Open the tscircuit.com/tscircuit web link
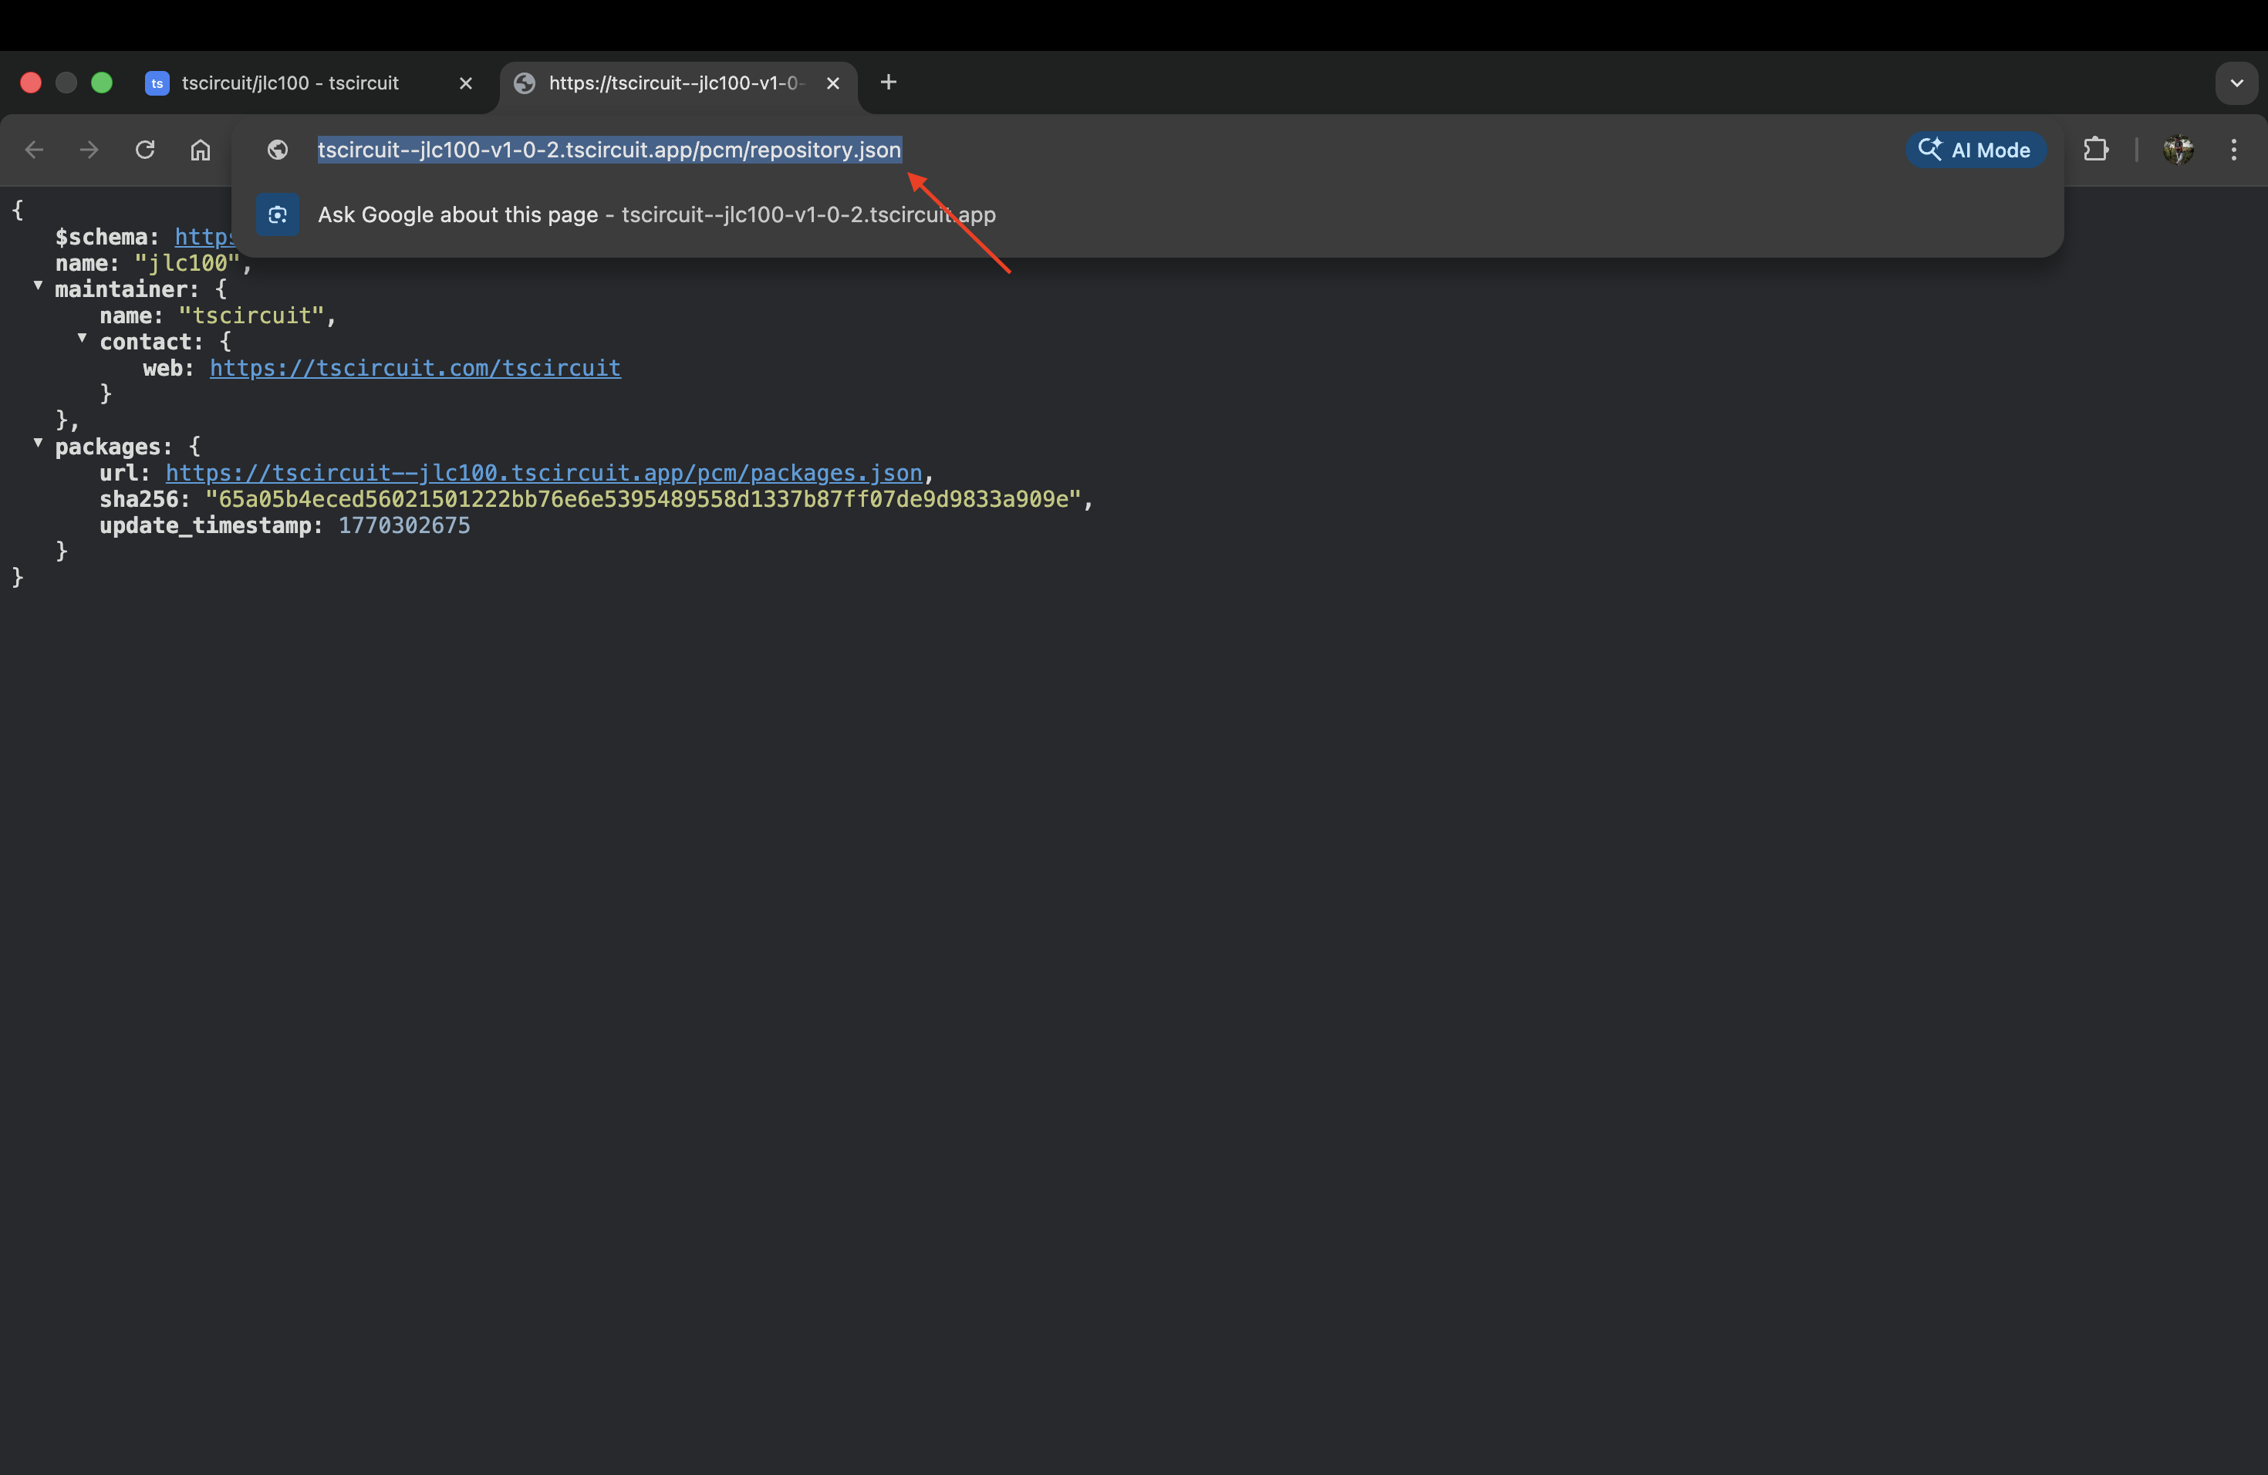The image size is (2268, 1475). (414, 369)
